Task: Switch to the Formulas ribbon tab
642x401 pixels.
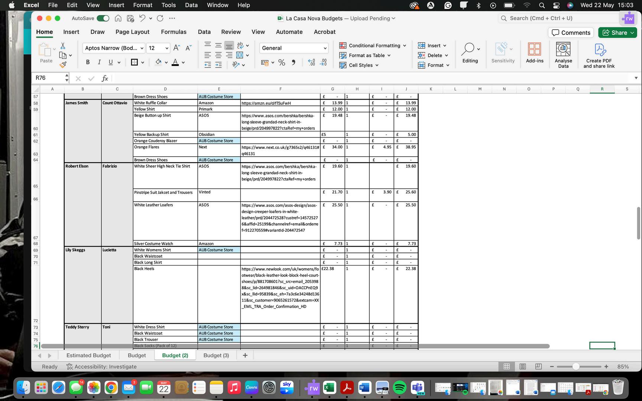Action: pos(174,32)
